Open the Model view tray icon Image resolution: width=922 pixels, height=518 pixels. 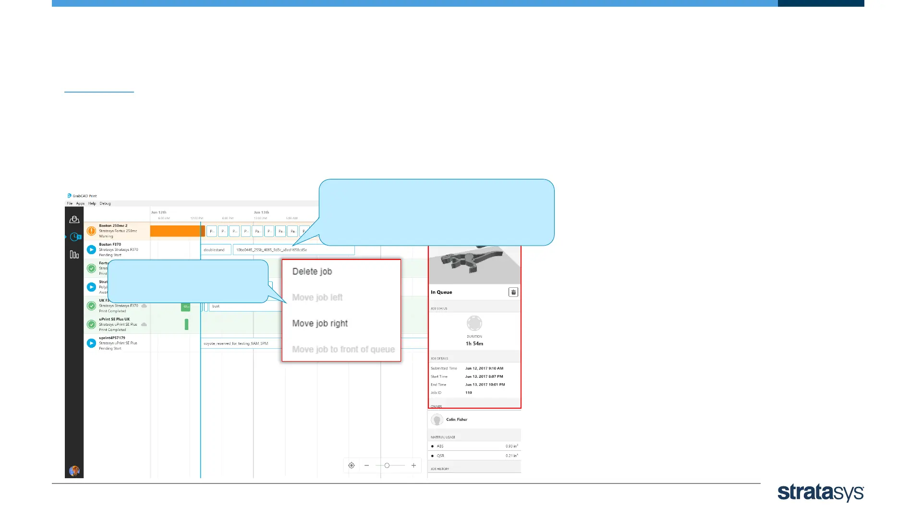coord(74,220)
